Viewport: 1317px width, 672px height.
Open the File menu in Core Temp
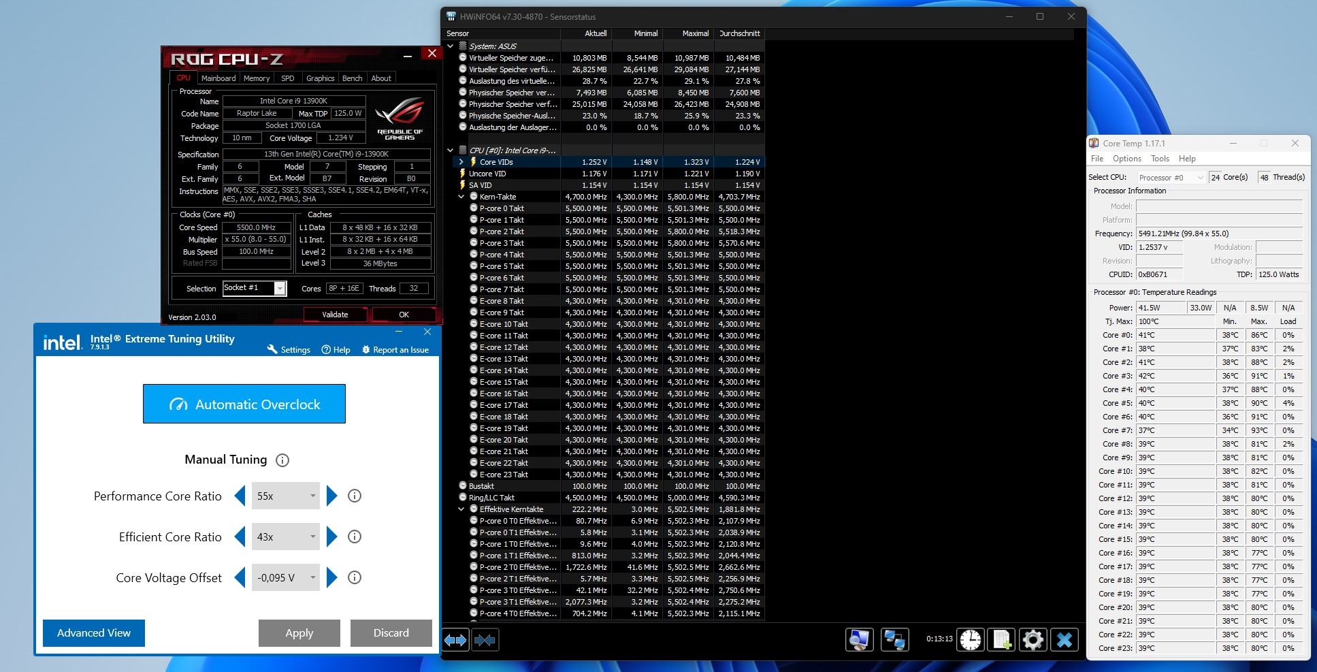1097,159
